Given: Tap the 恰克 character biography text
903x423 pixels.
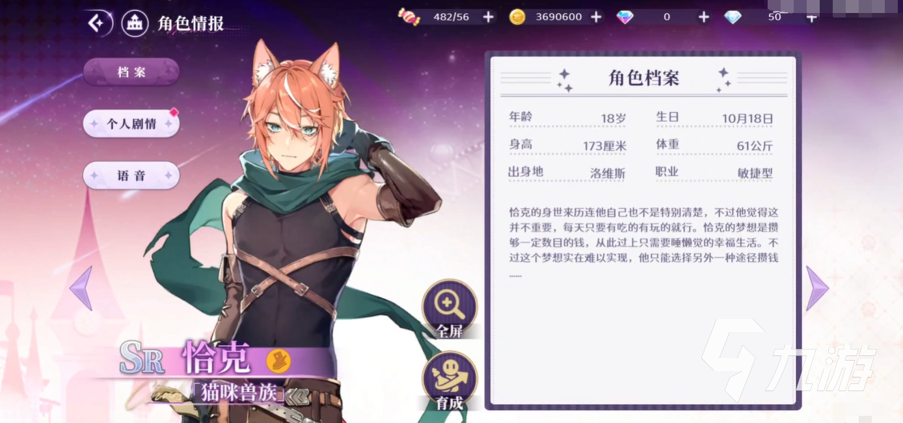Looking at the screenshot, I should point(643,242).
